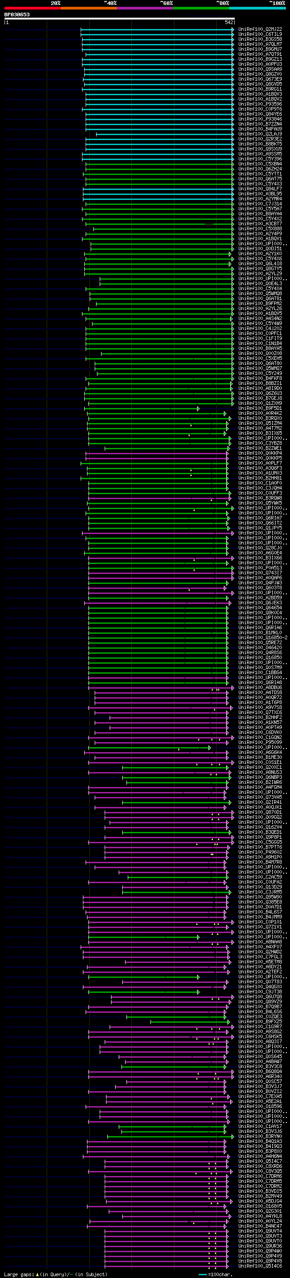Select the label UniRef100_O18596
The image size is (290, 1278).
coord(260,1106)
